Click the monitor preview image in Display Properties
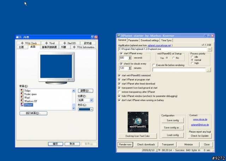 [56, 68]
